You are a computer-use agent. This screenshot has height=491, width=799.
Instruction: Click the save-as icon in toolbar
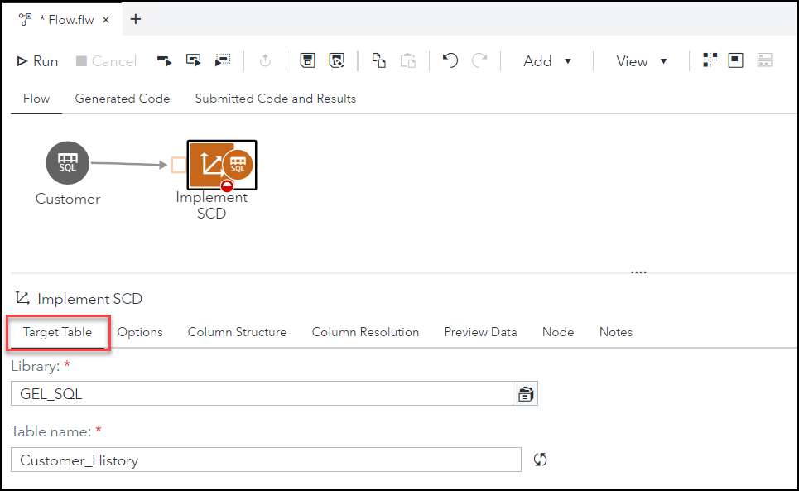coord(336,60)
